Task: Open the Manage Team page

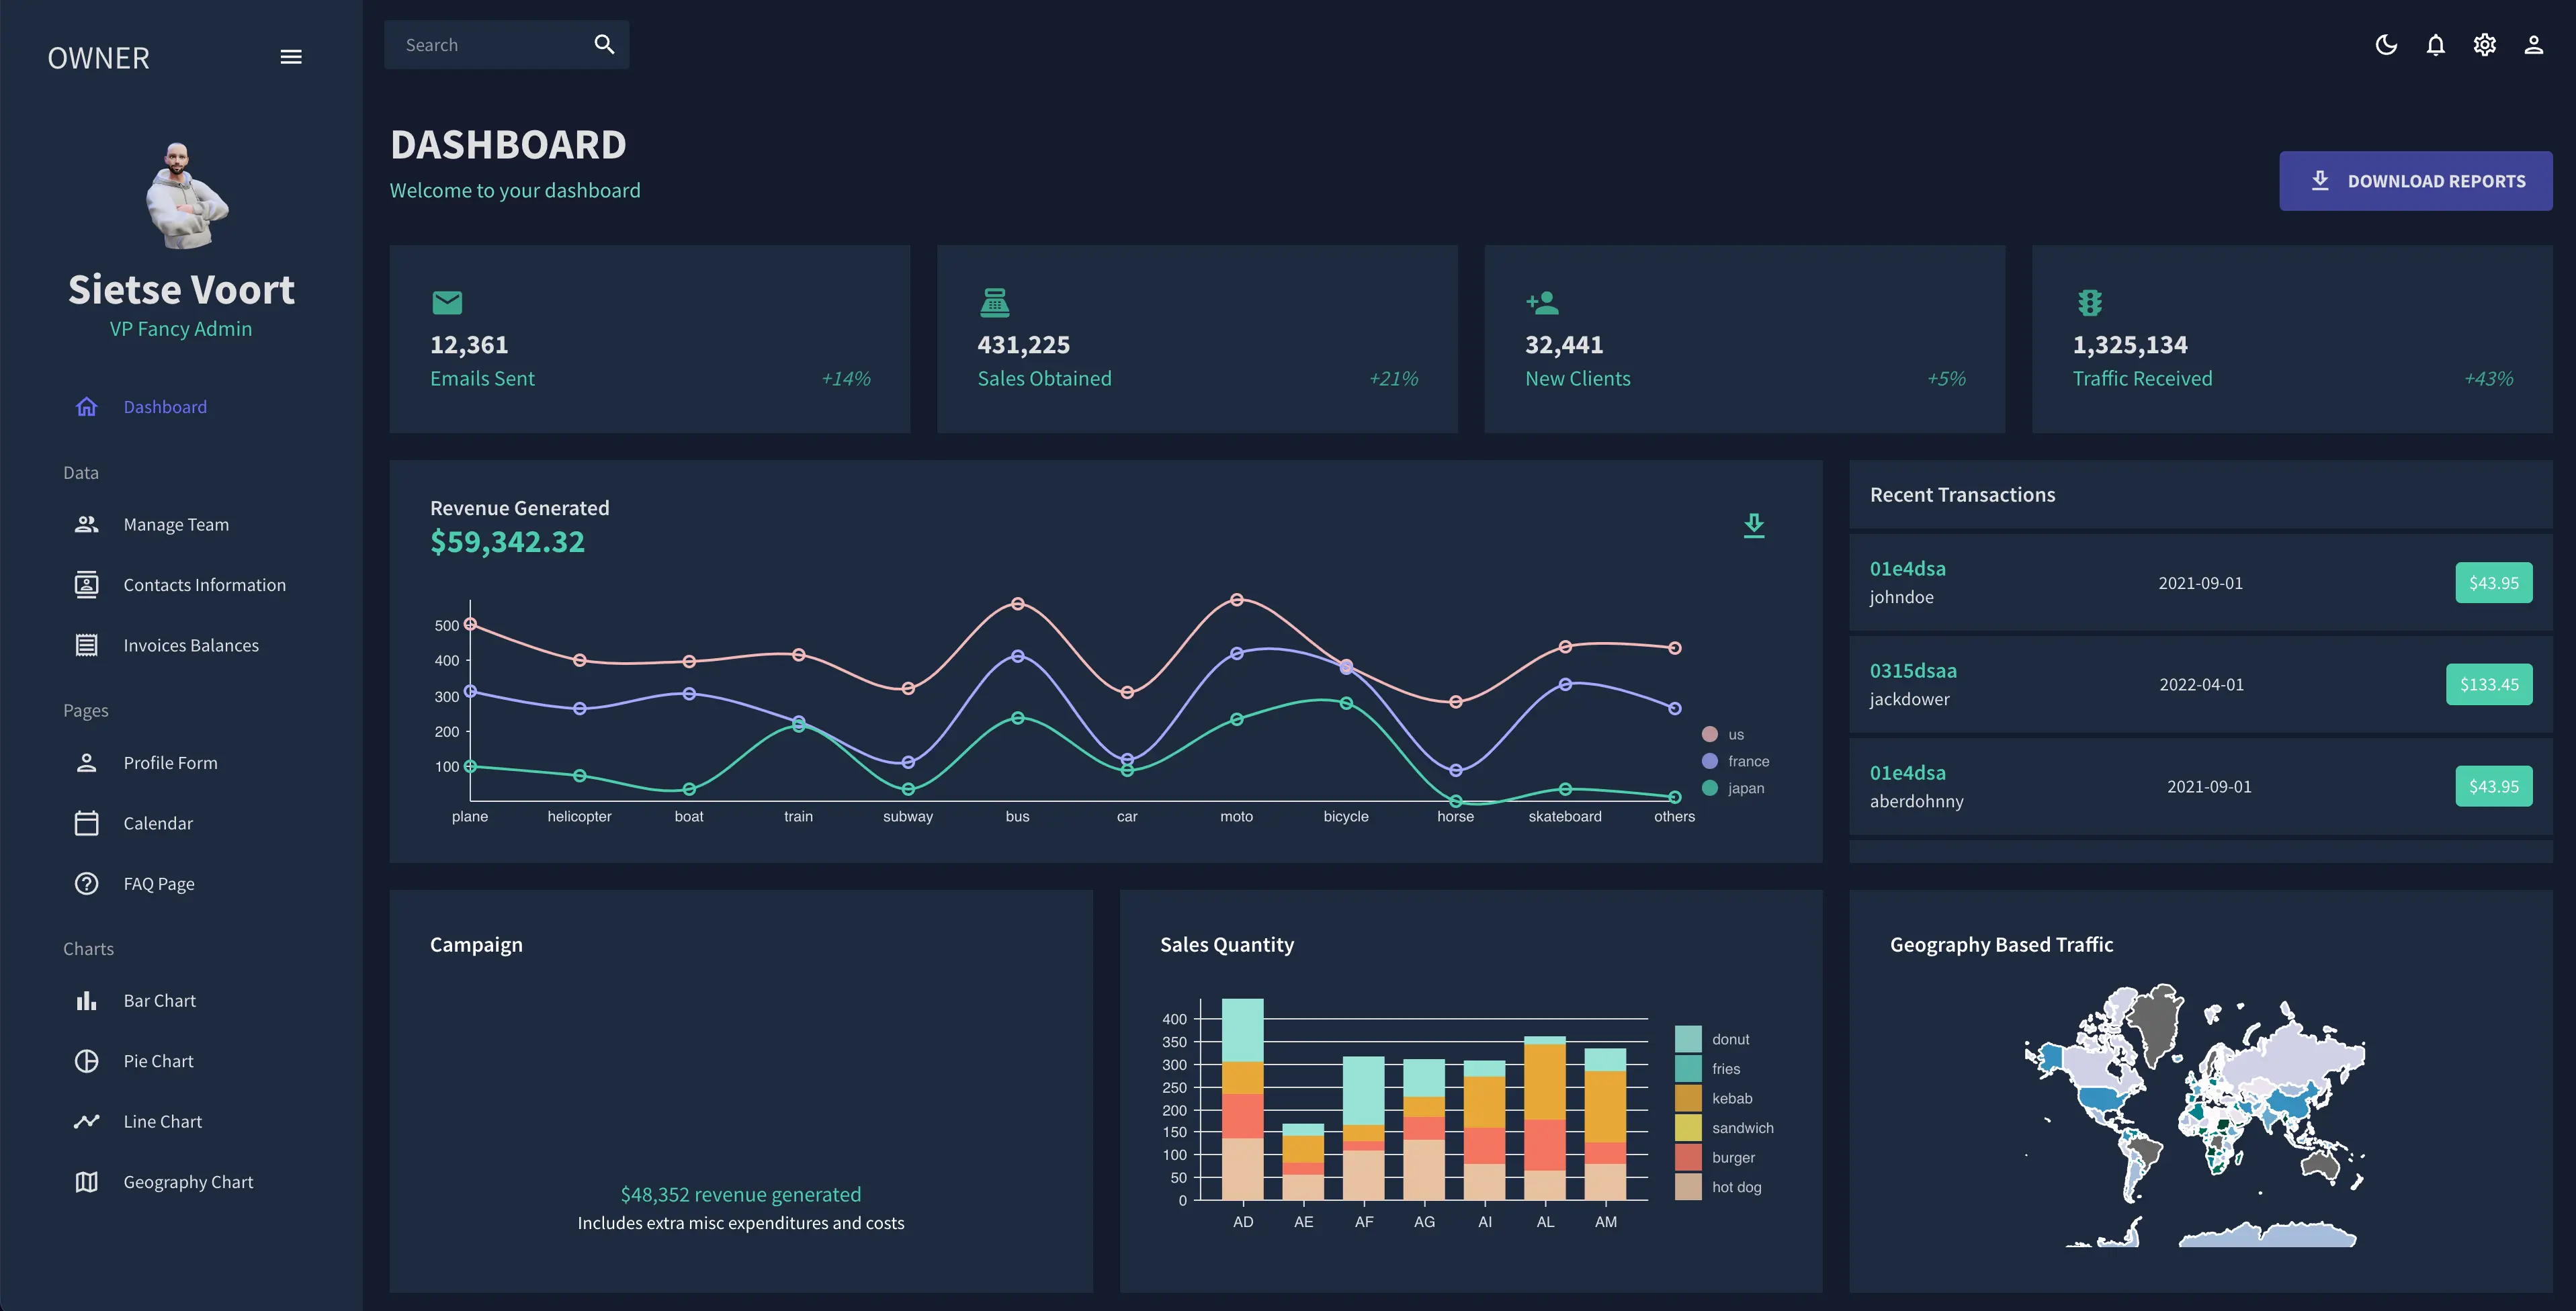Action: [176, 525]
